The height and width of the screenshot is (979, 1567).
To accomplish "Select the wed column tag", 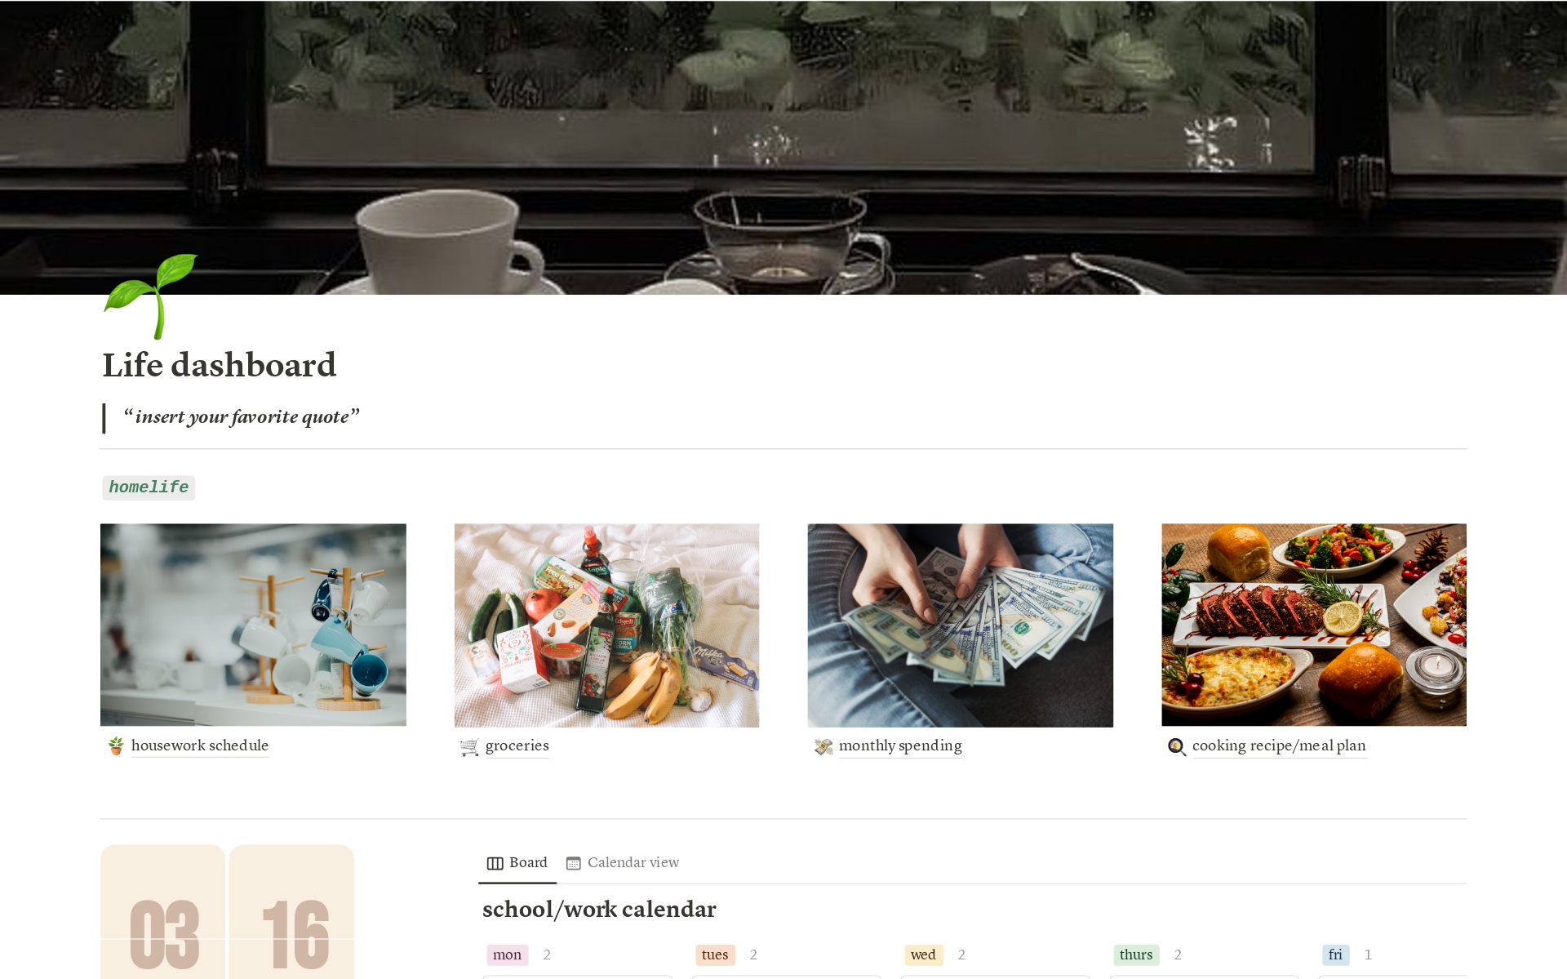I will tap(923, 955).
